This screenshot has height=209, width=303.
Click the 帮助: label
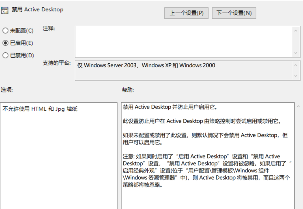[x=128, y=90]
